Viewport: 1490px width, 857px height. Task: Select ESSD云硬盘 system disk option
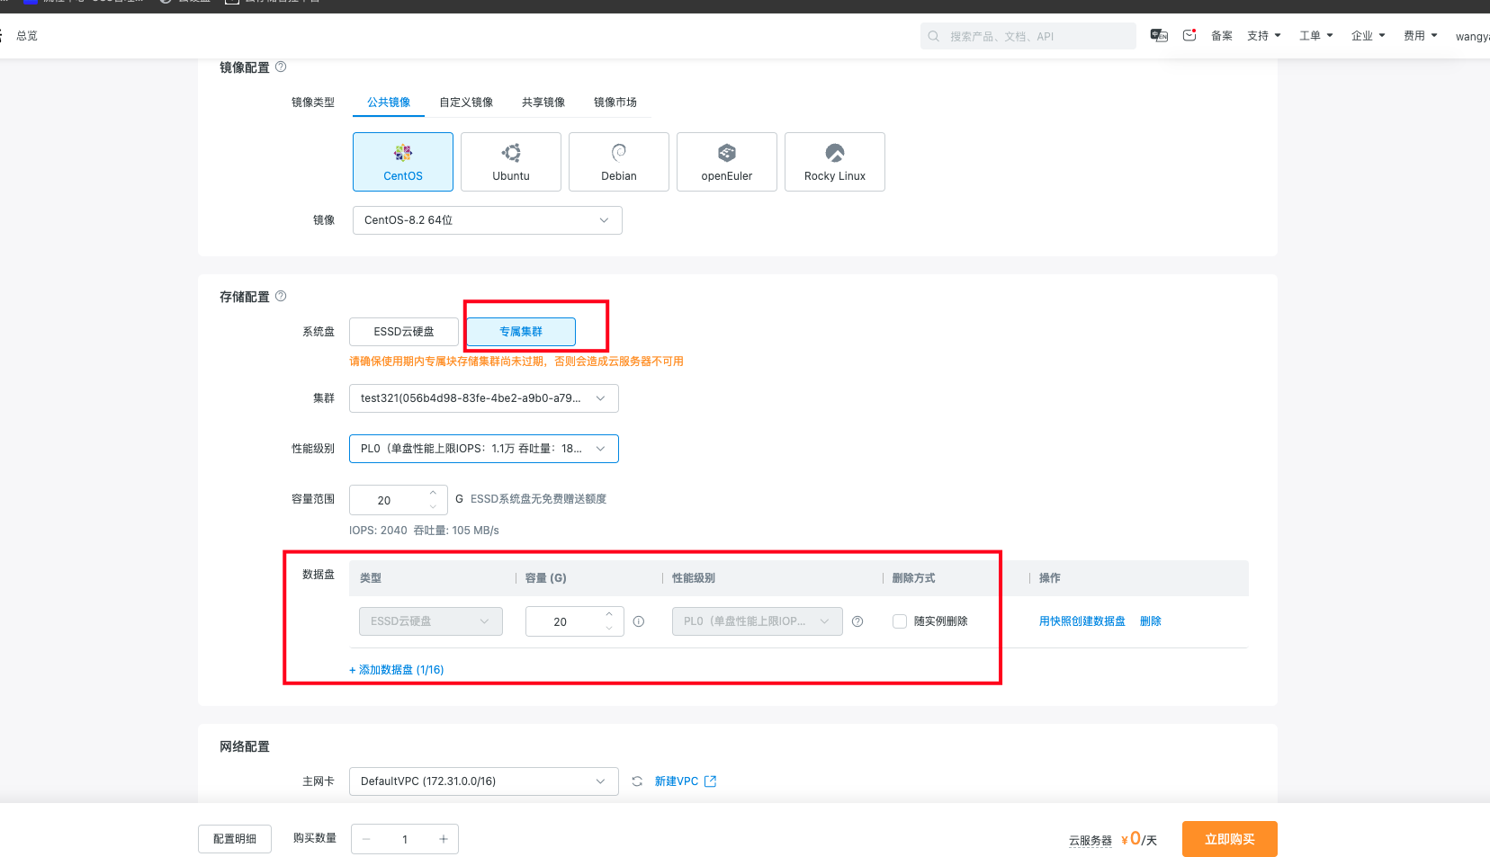click(404, 332)
